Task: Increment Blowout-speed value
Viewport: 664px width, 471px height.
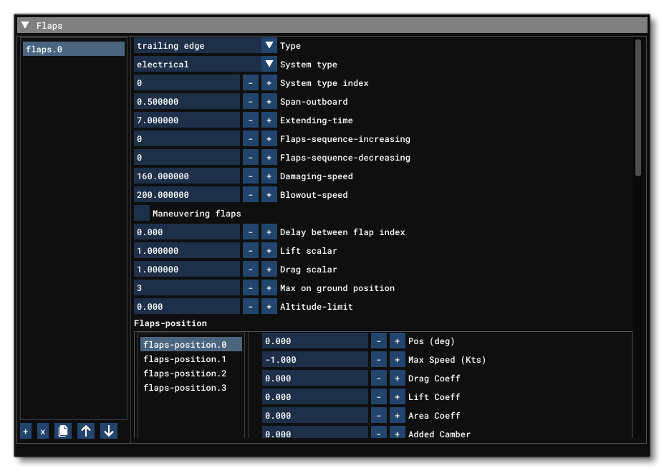Action: [x=269, y=195]
